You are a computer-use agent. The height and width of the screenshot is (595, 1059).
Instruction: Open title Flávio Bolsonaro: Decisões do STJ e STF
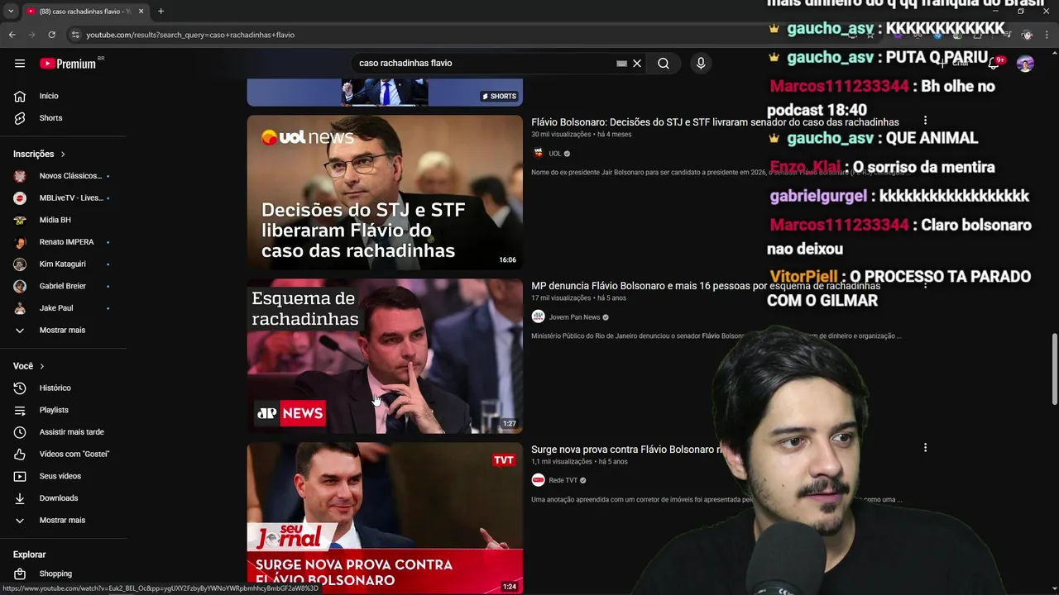715,122
